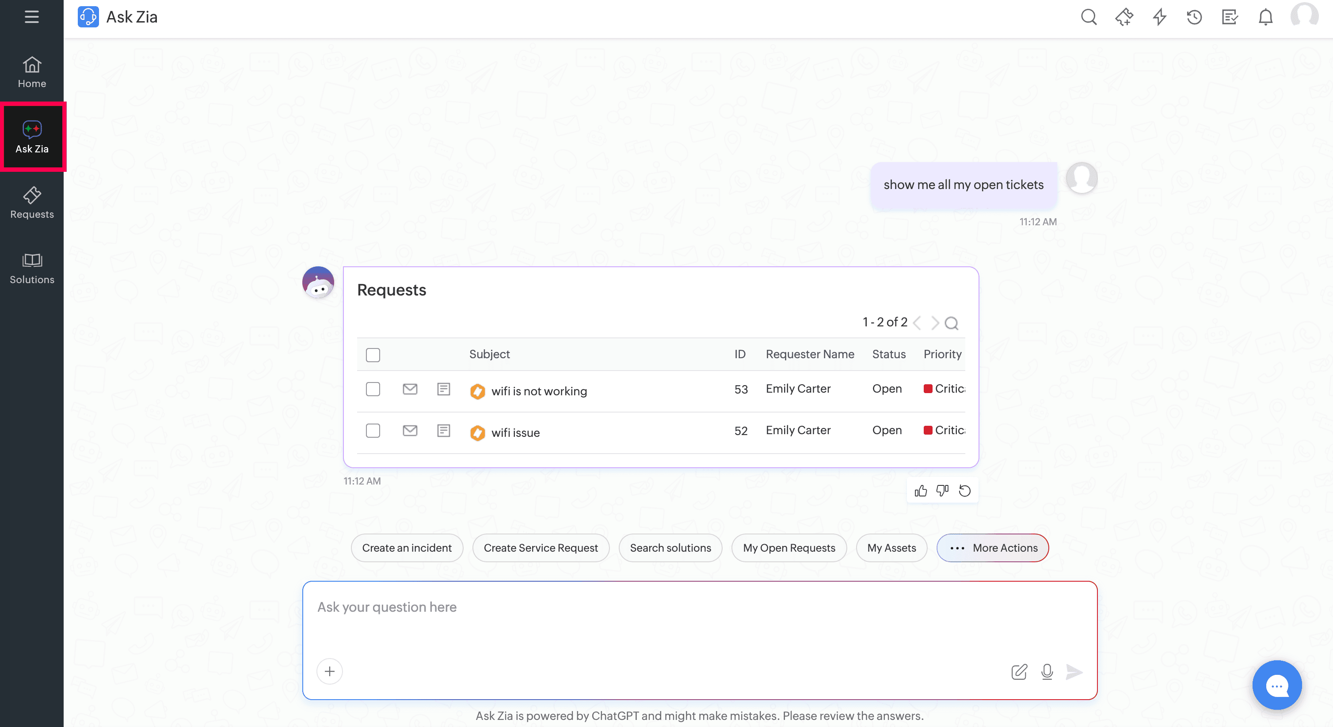The height and width of the screenshot is (727, 1333).
Task: Open the quick actions lightning icon
Action: click(1159, 18)
